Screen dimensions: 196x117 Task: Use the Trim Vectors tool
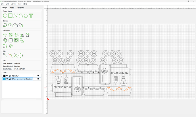[16, 55]
